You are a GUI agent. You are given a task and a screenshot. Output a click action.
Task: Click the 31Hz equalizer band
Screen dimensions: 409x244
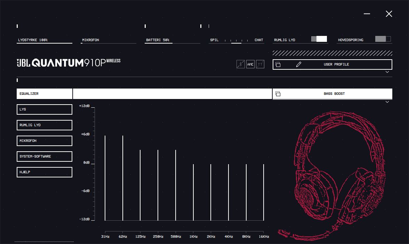click(x=105, y=178)
